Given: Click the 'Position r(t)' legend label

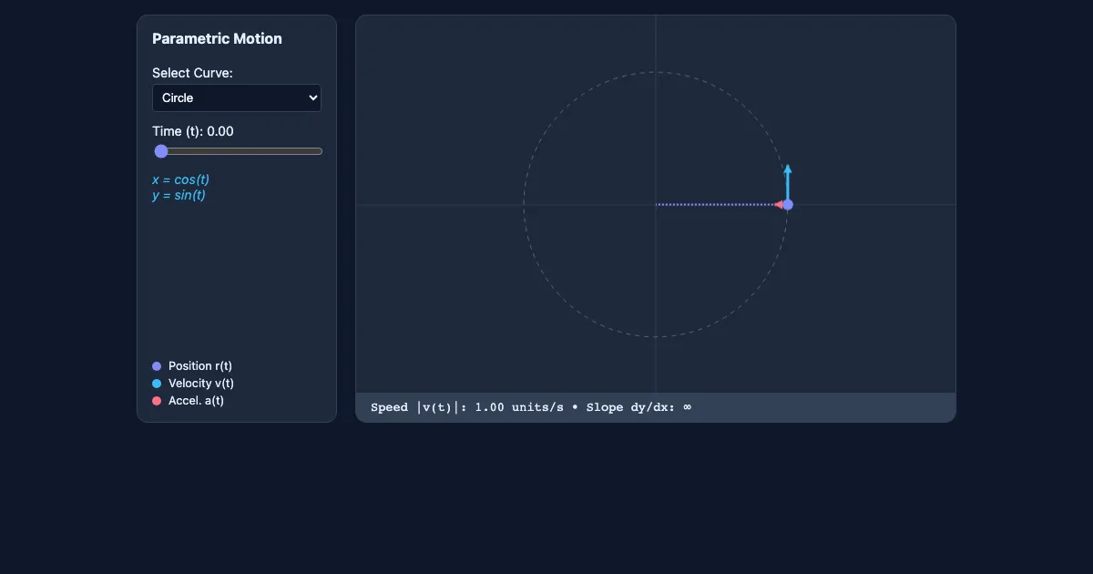Looking at the screenshot, I should click(x=200, y=366).
